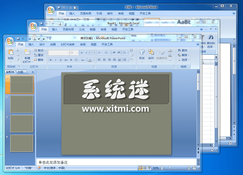Image resolution: width=243 pixels, height=175 pixels.
Task: Activate the Format Painter brush icon
Action: tap(18, 60)
